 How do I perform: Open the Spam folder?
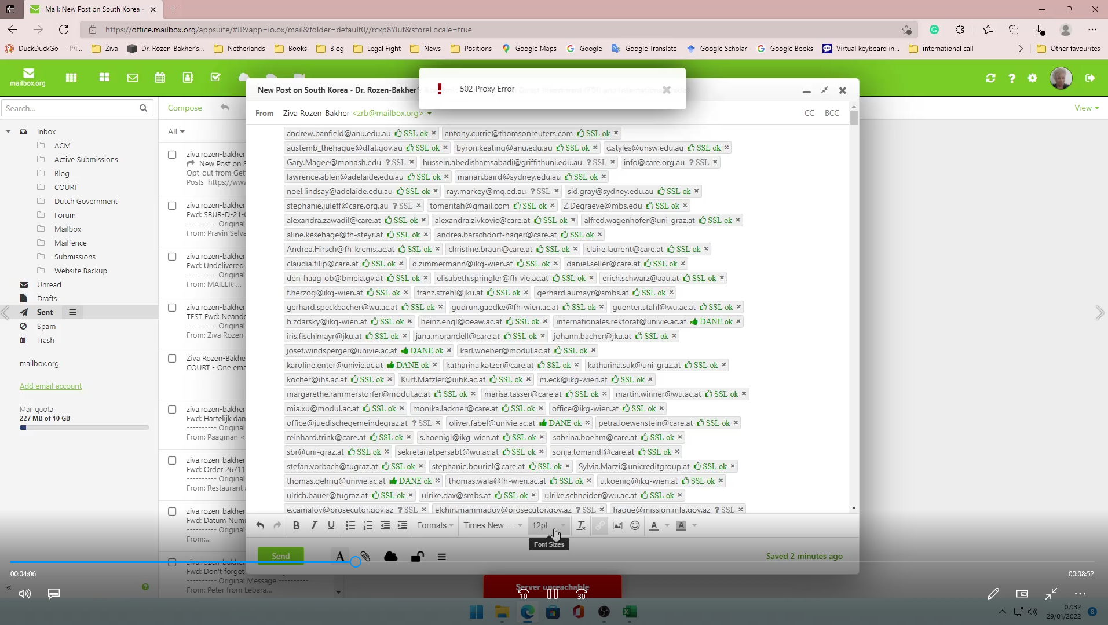pos(46,326)
